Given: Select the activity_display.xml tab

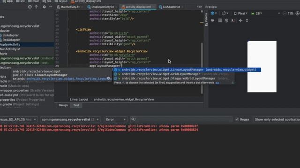Looking at the screenshot, I should pos(138,7).
